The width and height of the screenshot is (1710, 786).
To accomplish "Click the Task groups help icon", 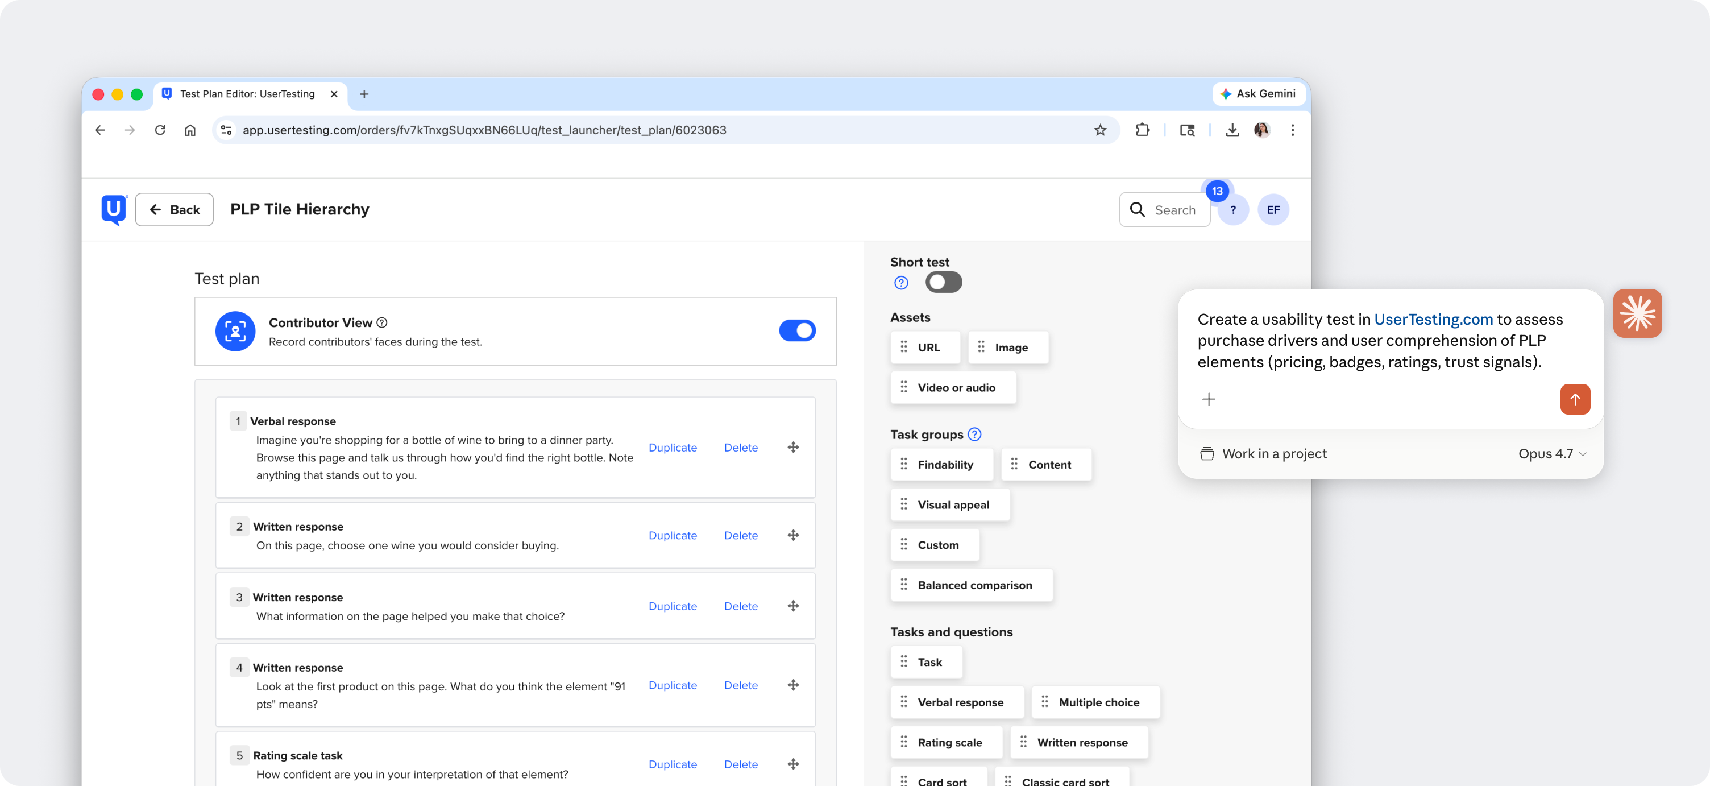I will tap(974, 434).
